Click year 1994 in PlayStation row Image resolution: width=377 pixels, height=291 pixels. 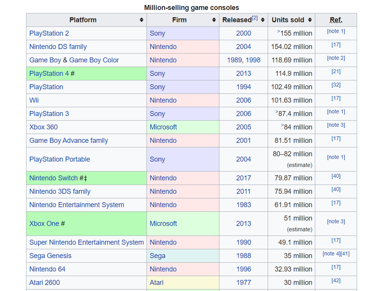click(243, 87)
